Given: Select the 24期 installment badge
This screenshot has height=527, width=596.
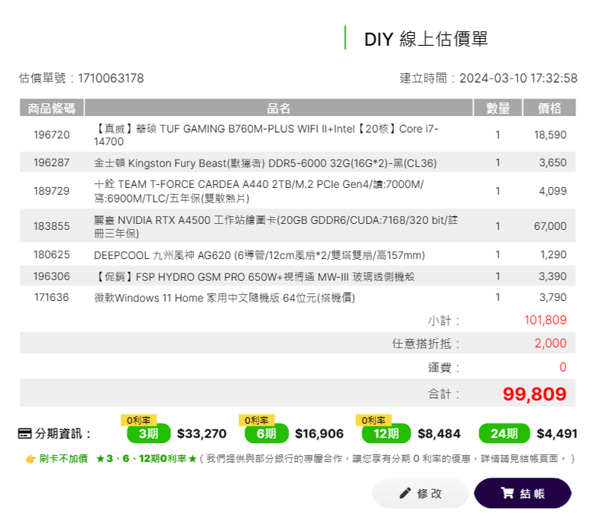Looking at the screenshot, I should [x=504, y=434].
